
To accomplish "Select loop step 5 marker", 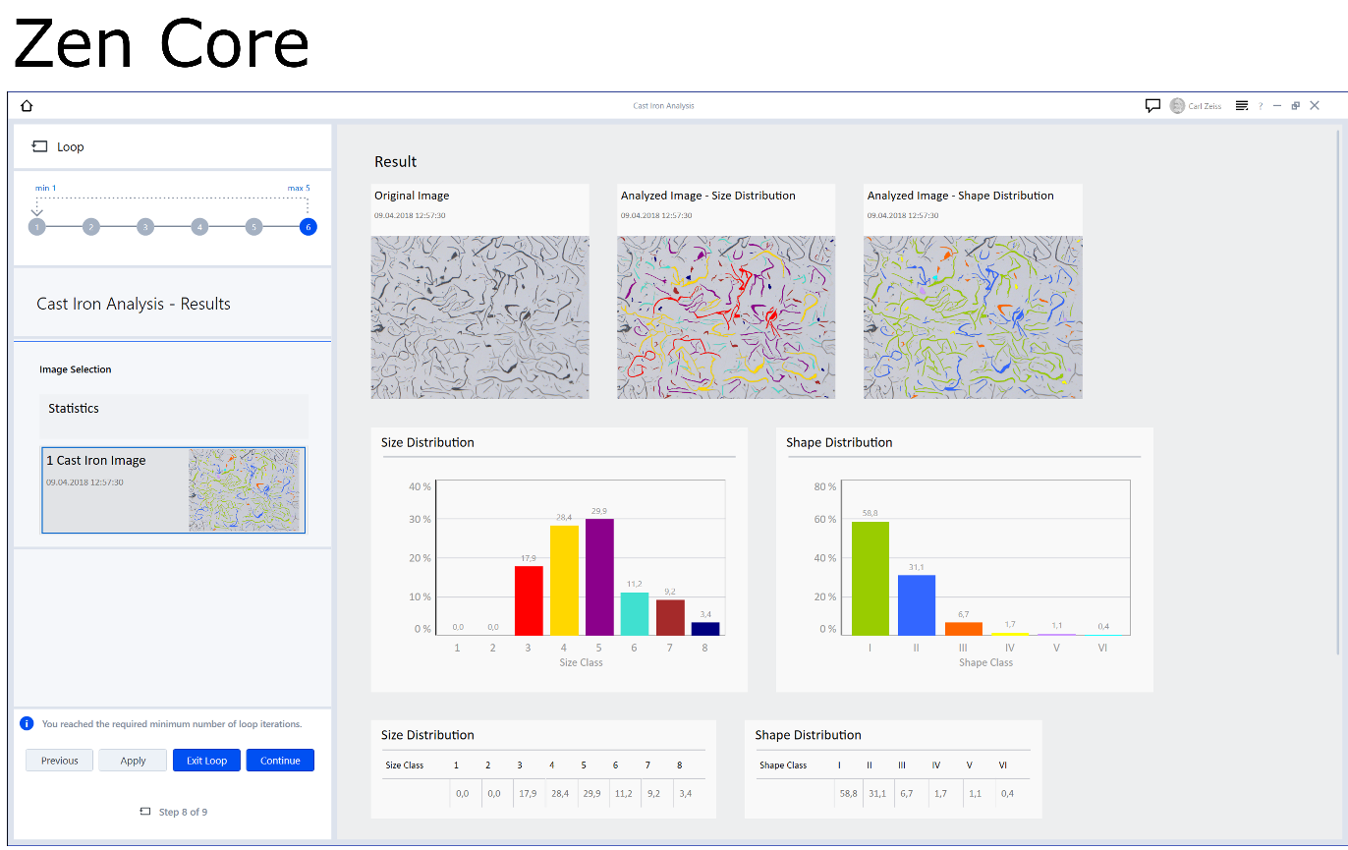I will (253, 227).
